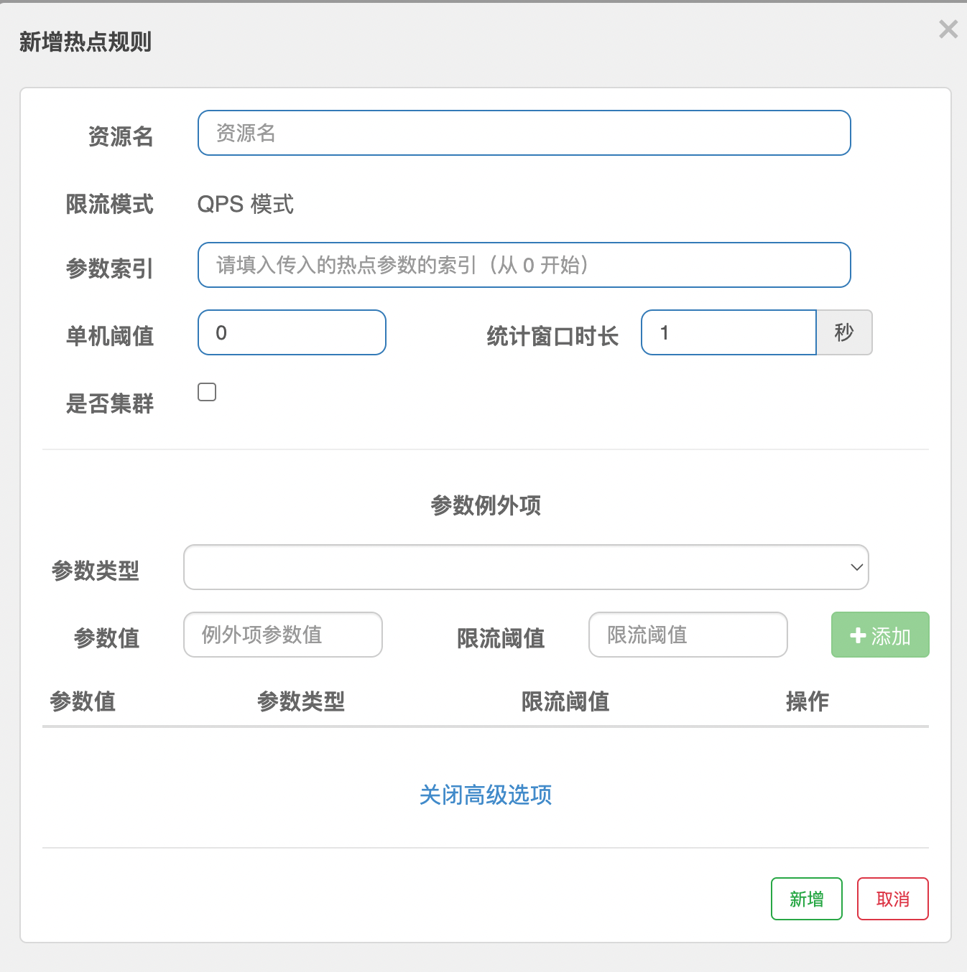Click the 例外项参数值 input box
Image resolution: width=967 pixels, height=972 pixels.
click(x=283, y=635)
